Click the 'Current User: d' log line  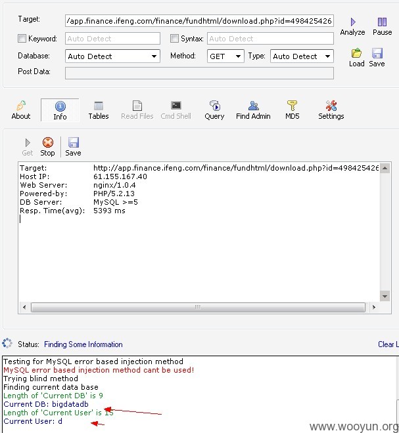click(x=33, y=421)
